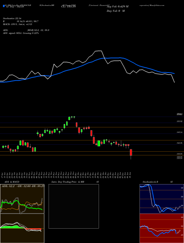Click the 'MACD: 139.9, 144.4, -4.5 D' line
Image resolution: width=184 pixels, height=243 pixels.
pyautogui.click(x=18, y=24)
